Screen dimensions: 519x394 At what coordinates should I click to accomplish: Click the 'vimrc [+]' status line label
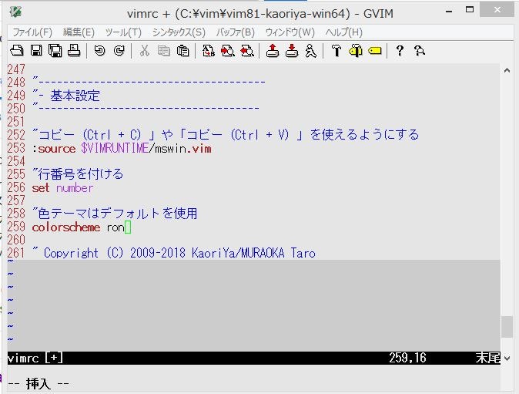[x=35, y=358]
